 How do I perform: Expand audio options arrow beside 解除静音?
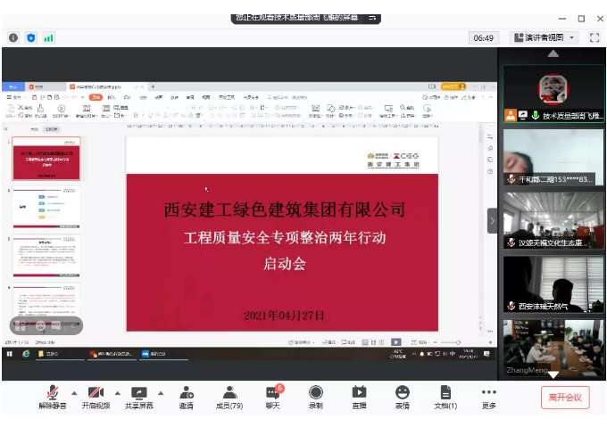pyautogui.click(x=74, y=393)
